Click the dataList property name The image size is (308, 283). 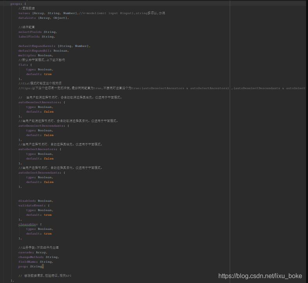[26, 18]
